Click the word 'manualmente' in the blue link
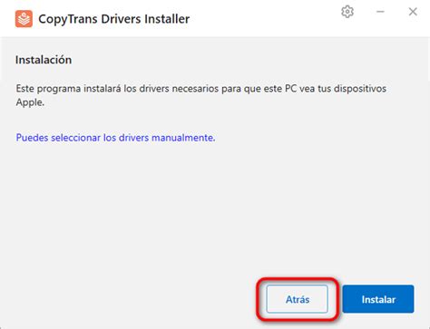 coord(182,138)
